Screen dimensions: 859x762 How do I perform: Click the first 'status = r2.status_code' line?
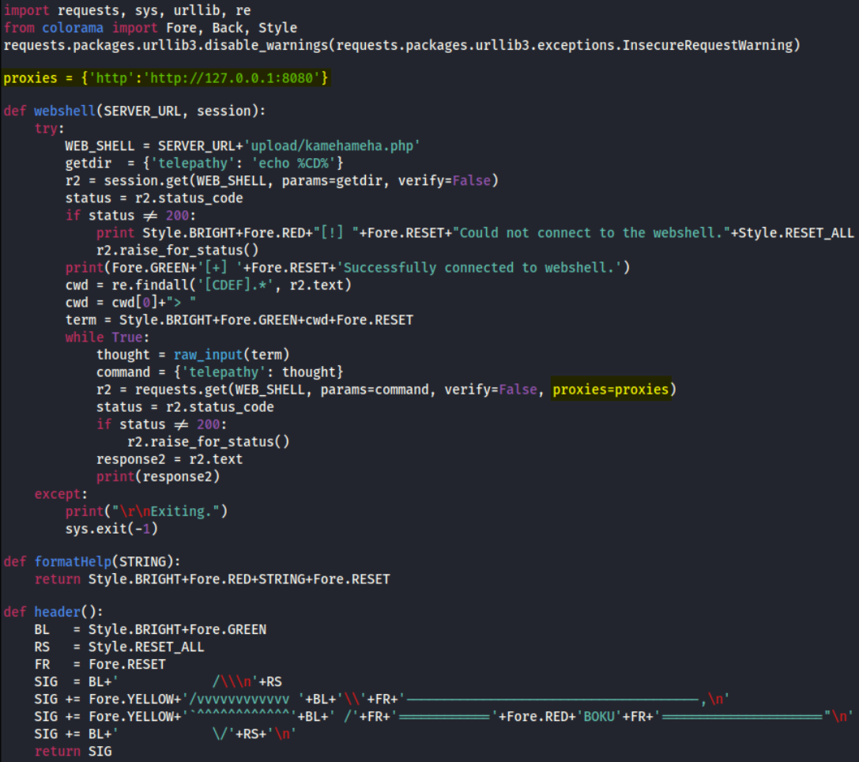pos(154,198)
